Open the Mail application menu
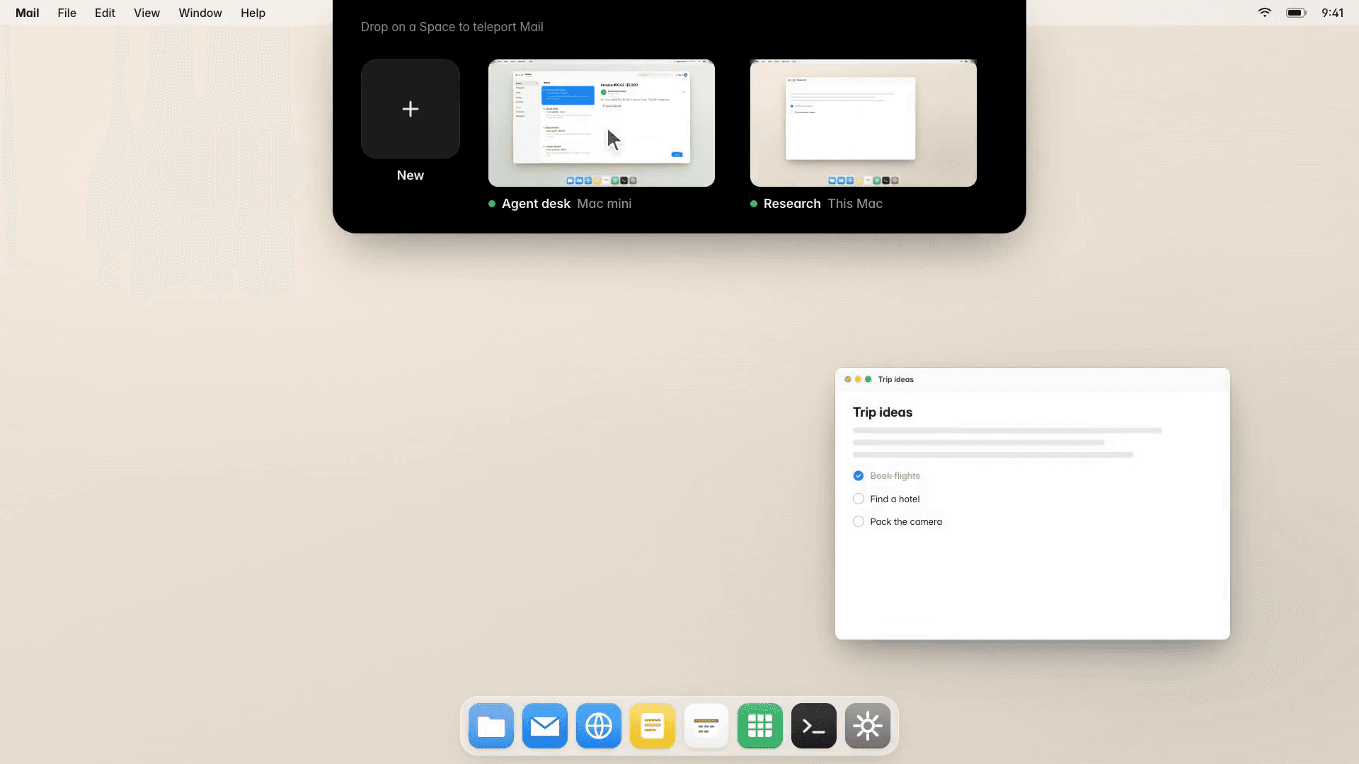Image resolution: width=1359 pixels, height=764 pixels. click(x=28, y=13)
